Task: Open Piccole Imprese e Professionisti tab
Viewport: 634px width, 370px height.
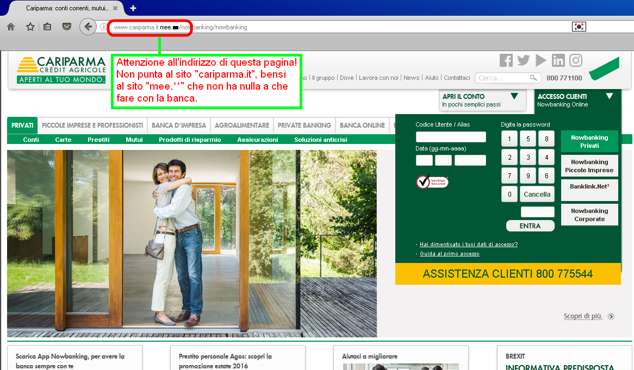Action: [x=92, y=126]
